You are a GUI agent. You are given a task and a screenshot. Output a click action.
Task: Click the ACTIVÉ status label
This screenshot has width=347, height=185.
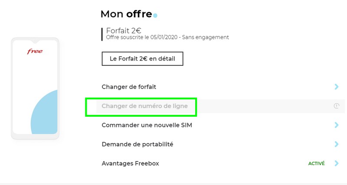[x=316, y=164]
